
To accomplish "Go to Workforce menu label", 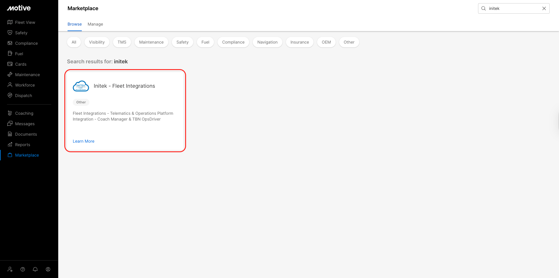I will (25, 85).
